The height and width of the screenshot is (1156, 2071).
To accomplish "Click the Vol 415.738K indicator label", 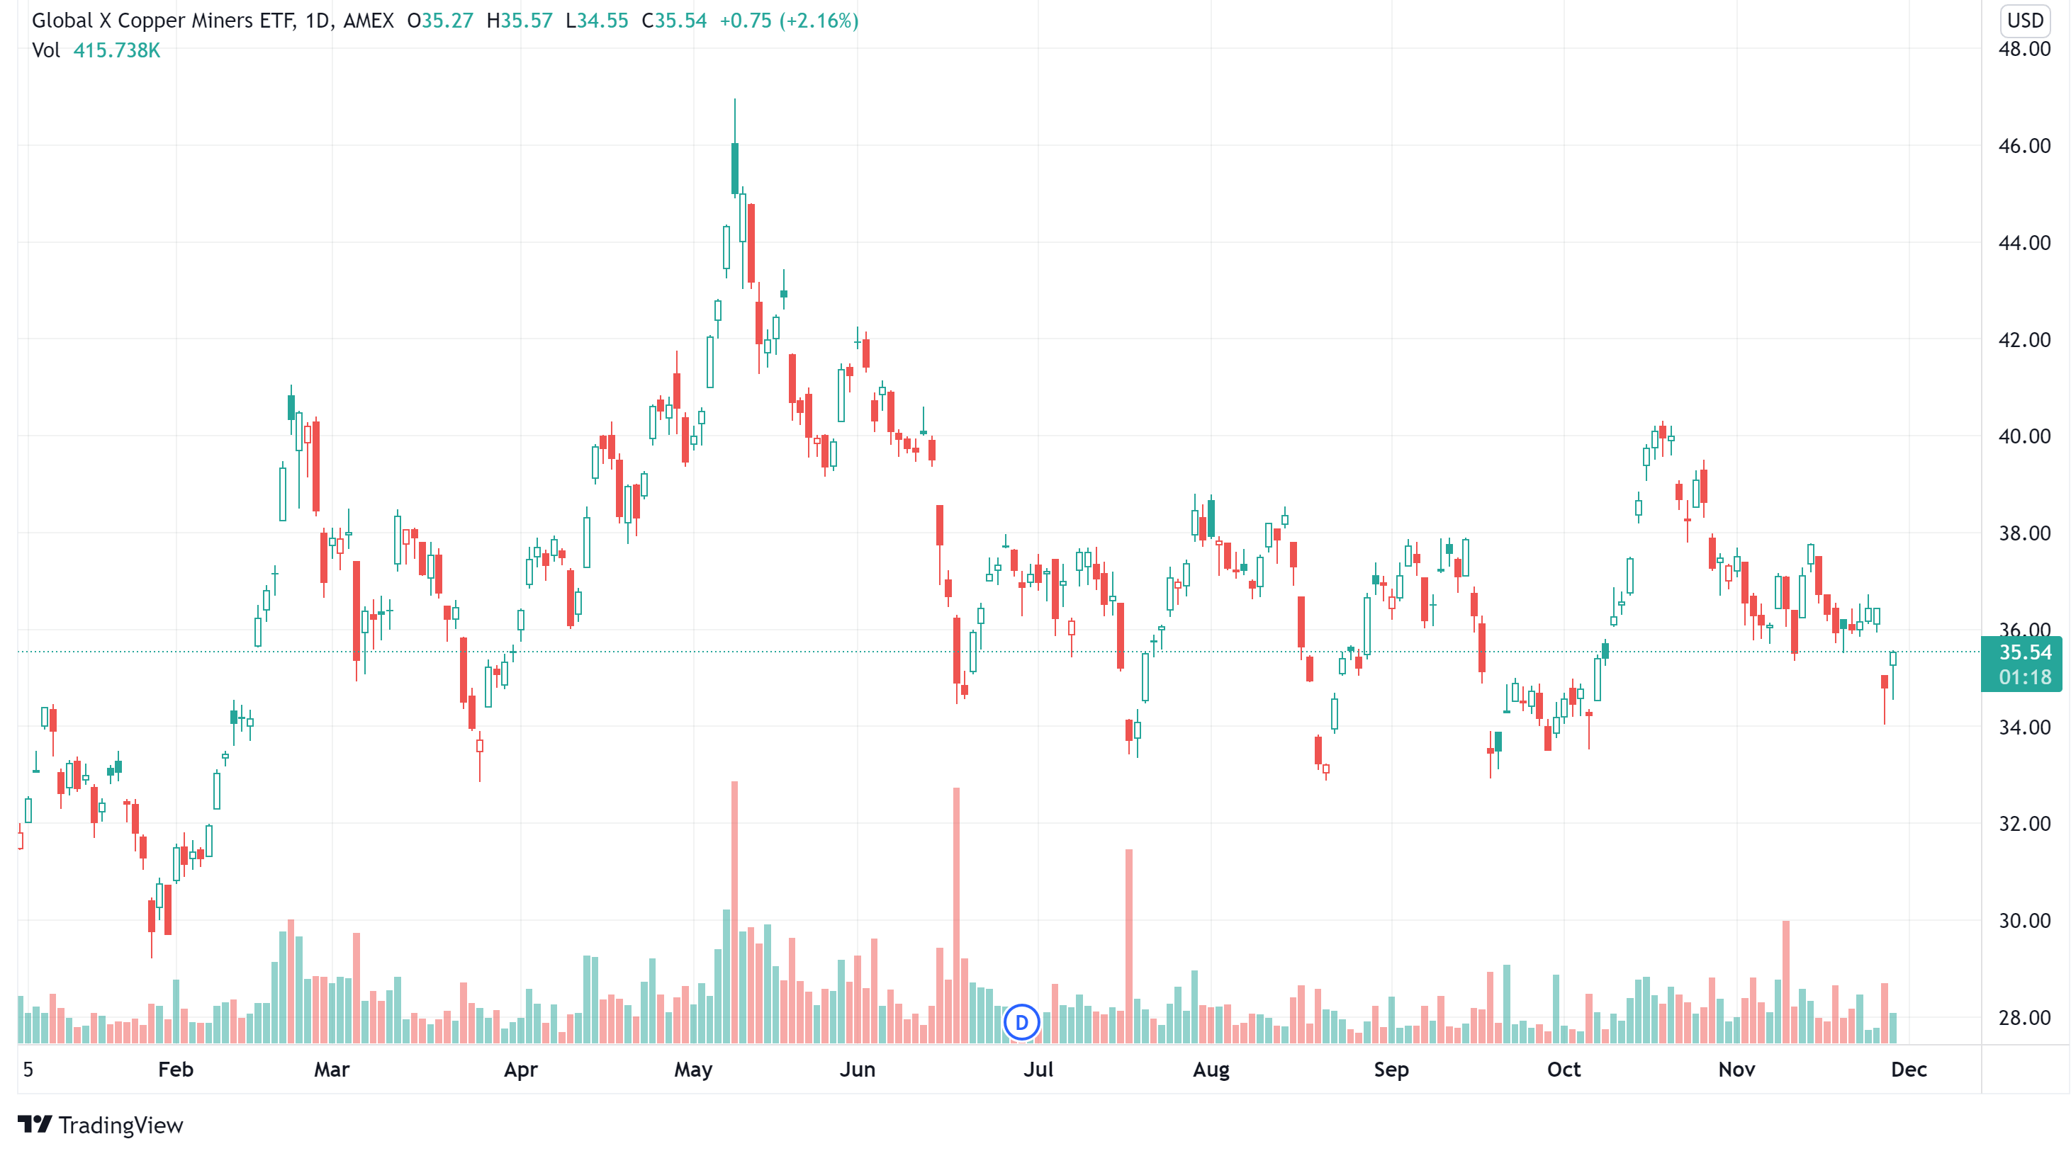I will [96, 50].
